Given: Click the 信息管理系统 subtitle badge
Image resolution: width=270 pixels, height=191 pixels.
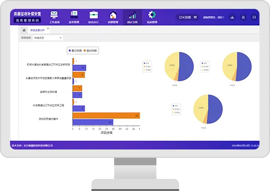Looking at the screenshot, I should coord(27,21).
